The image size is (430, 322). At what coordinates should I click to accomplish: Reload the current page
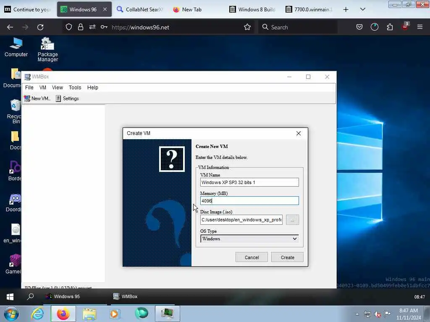tap(40, 27)
